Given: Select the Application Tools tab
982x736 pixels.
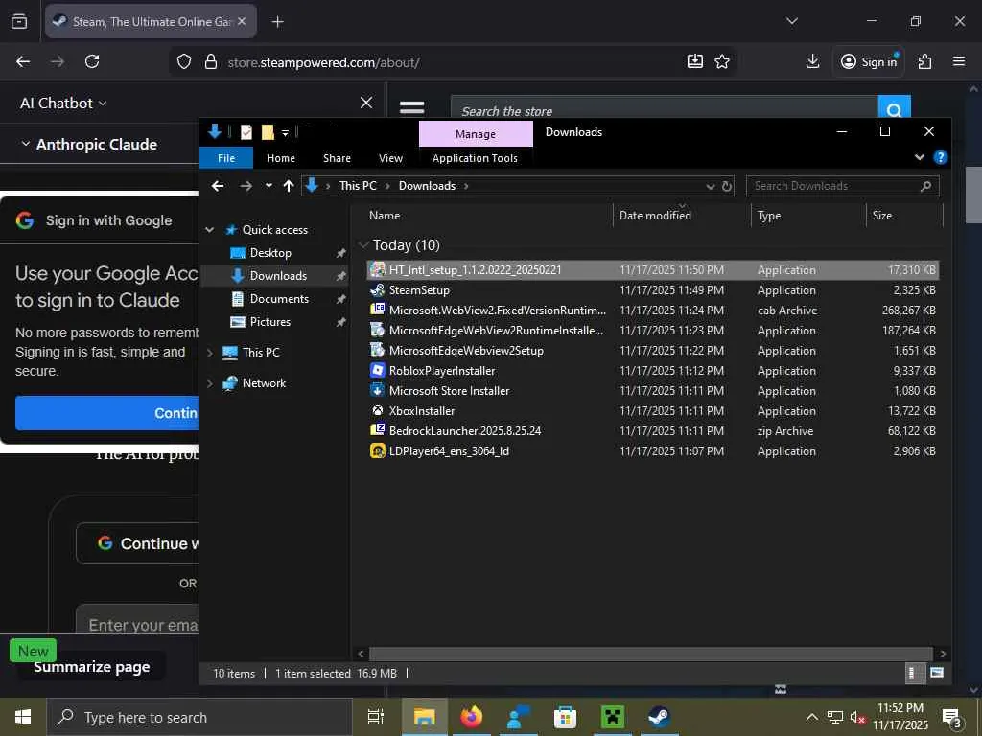Looking at the screenshot, I should pos(475,158).
